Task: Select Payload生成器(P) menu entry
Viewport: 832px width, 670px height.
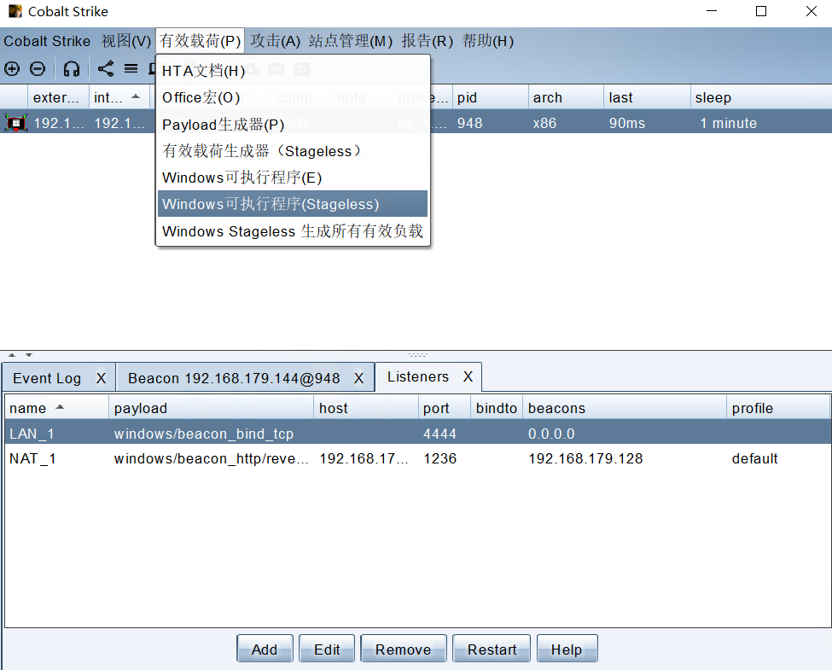Action: (x=293, y=125)
